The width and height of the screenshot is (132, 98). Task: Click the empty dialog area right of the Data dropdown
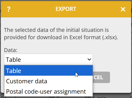[112, 59]
